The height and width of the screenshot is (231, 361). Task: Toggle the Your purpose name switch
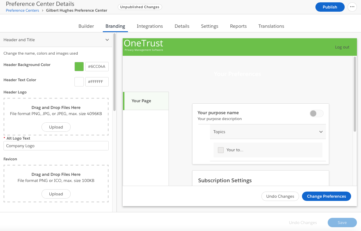(x=316, y=113)
